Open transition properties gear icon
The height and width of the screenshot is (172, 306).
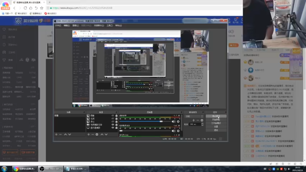click(x=202, y=120)
